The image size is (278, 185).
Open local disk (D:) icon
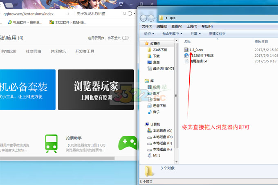150,137
